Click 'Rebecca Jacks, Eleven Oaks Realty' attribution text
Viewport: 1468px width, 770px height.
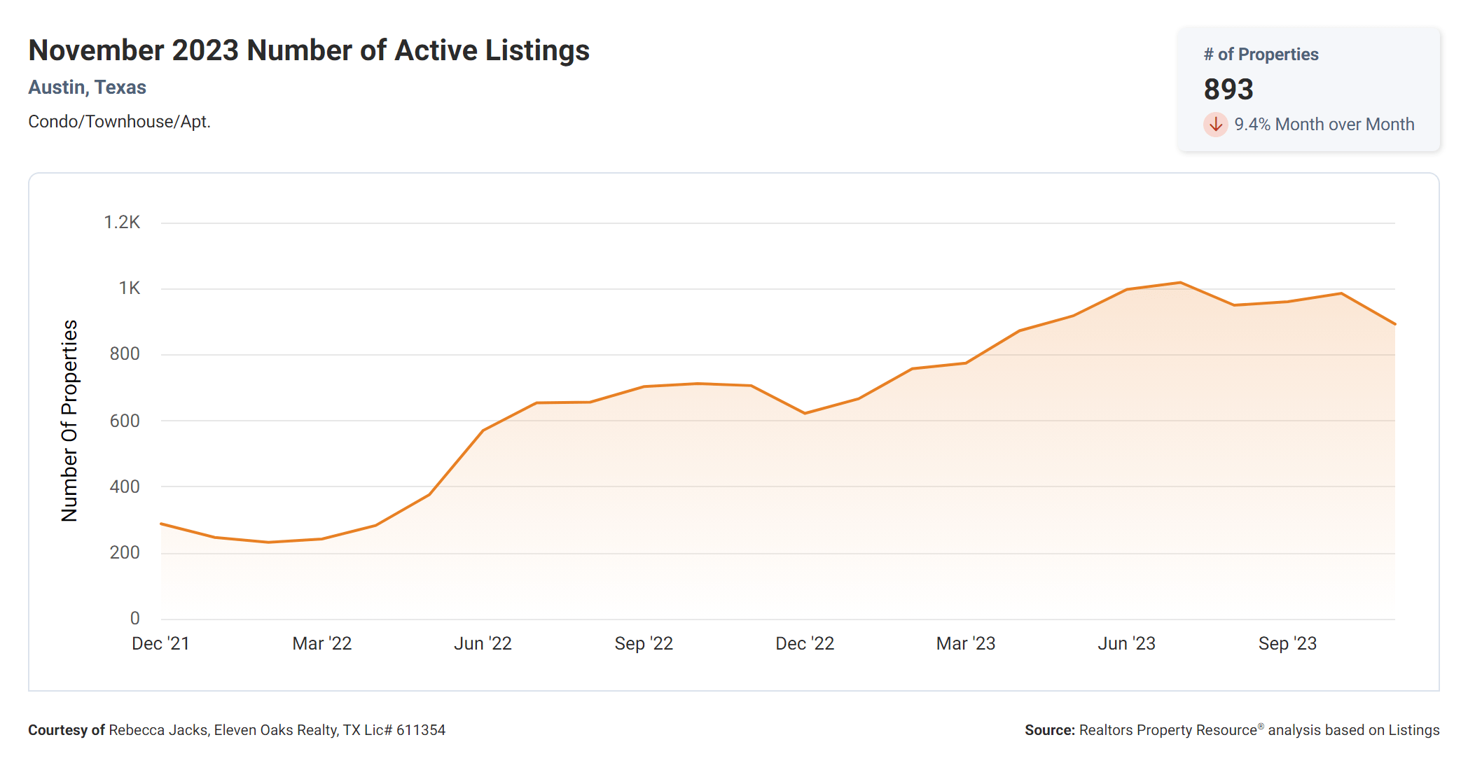[223, 730]
